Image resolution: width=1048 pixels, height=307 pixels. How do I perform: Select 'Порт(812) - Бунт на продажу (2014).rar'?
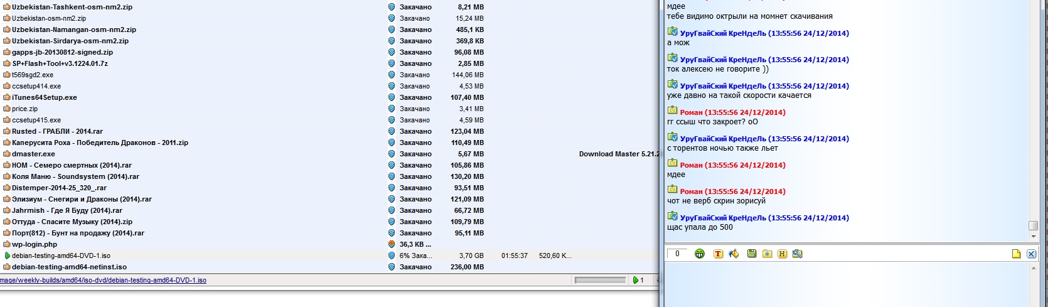click(78, 233)
